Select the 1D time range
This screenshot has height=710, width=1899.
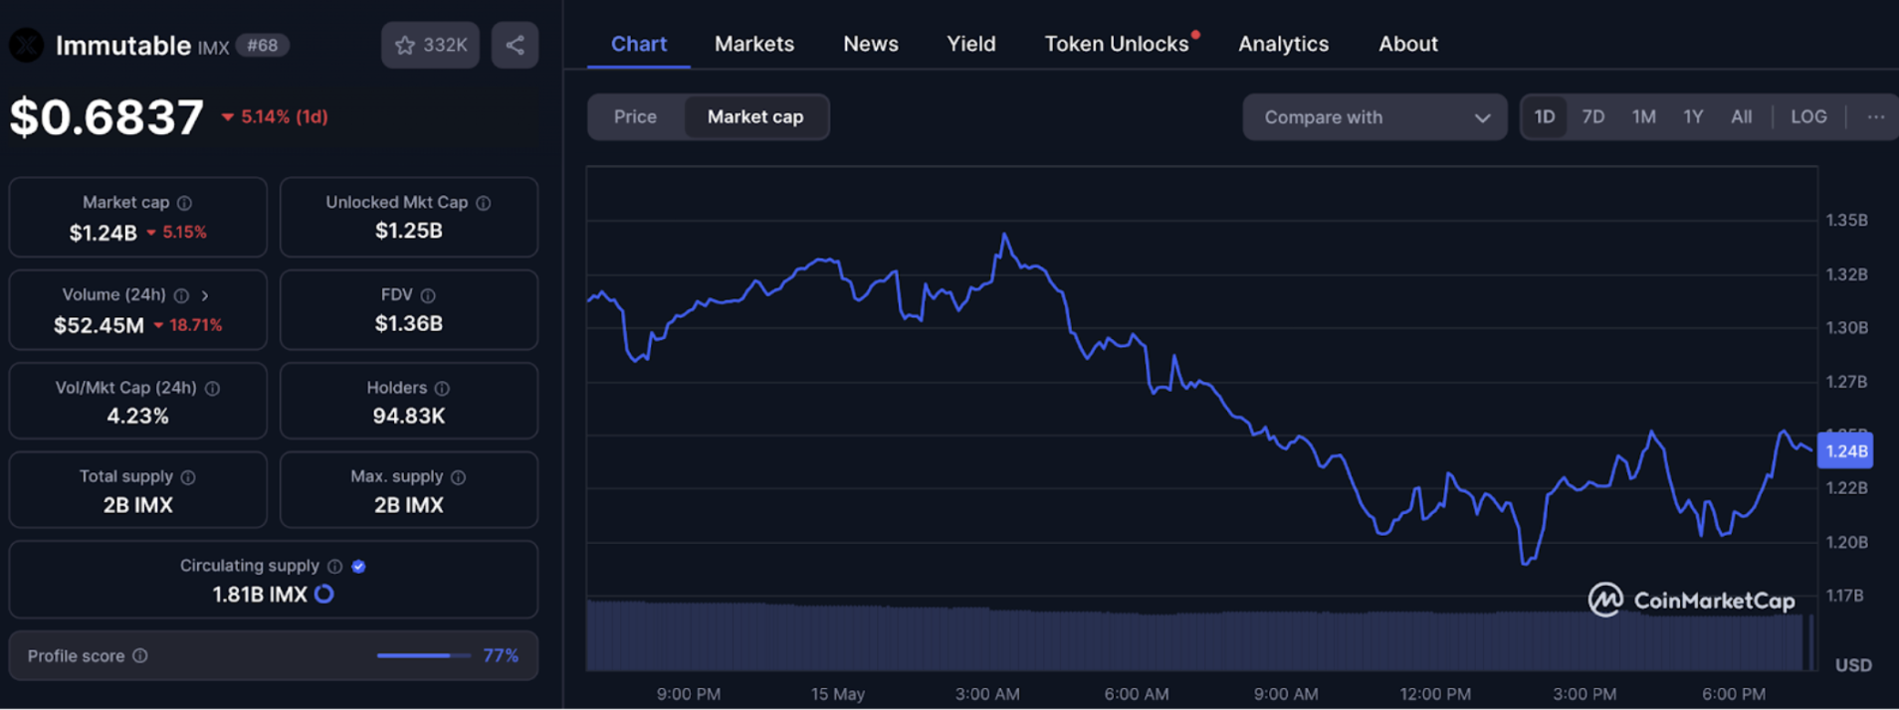(1545, 116)
